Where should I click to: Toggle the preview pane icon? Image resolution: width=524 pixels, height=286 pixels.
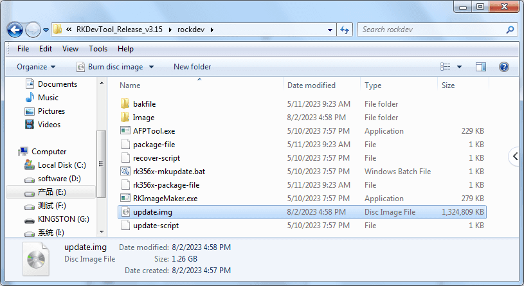click(x=480, y=67)
